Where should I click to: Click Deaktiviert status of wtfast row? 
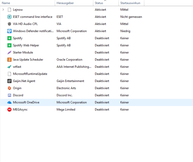(102, 66)
